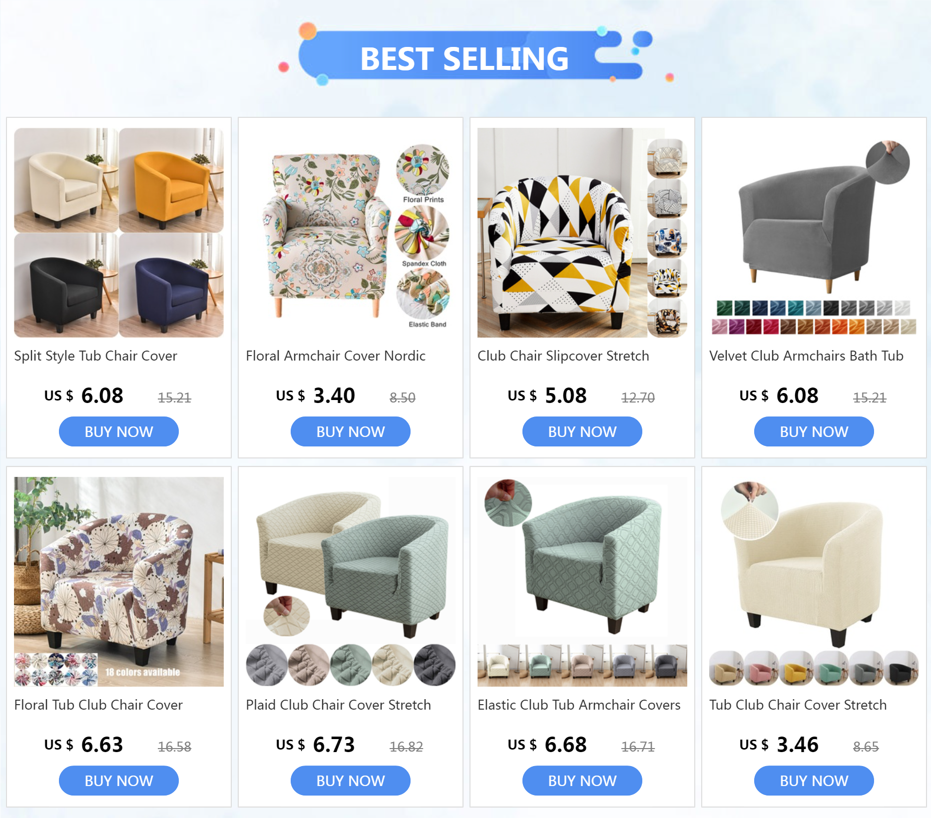Buy the Tub Club Chair Cover Stretch
This screenshot has width=931, height=818.
click(814, 781)
